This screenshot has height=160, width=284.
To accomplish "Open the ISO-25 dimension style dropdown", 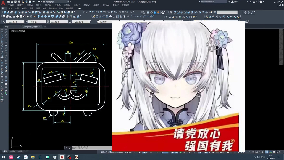I will pyautogui.click(x=37, y=22).
